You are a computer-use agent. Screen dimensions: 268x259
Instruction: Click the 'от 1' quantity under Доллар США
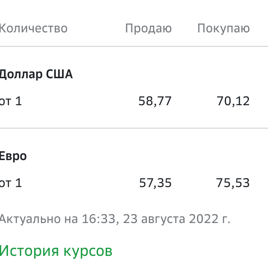[x=11, y=101]
